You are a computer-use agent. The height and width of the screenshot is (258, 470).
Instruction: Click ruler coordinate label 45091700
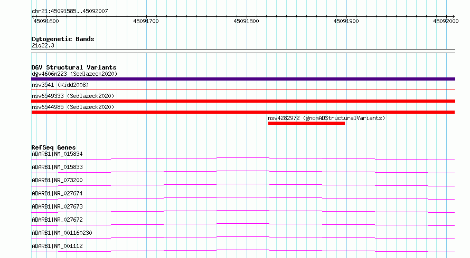[x=146, y=21]
